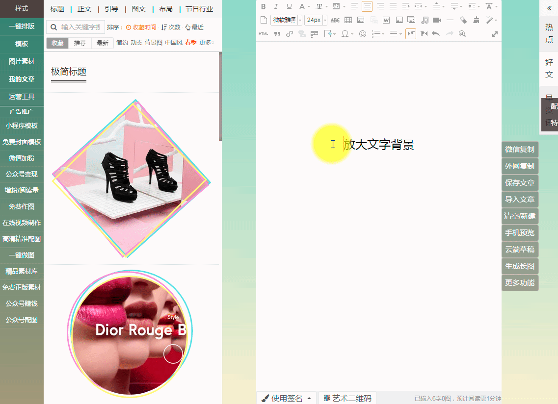Switch to the 图文 category tab
The height and width of the screenshot is (404, 558).
pos(138,9)
